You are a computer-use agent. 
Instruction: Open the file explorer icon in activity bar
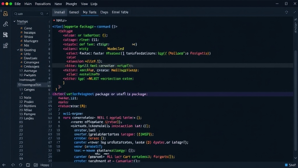(6, 13)
